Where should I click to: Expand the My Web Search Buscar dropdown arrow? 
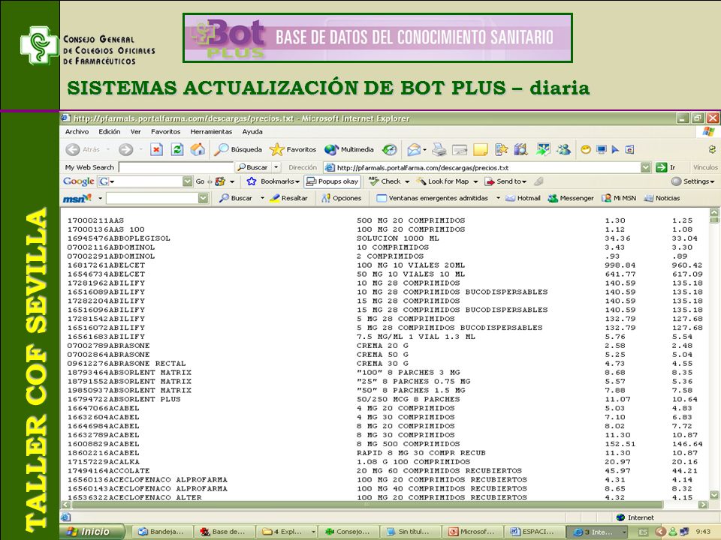tap(276, 167)
